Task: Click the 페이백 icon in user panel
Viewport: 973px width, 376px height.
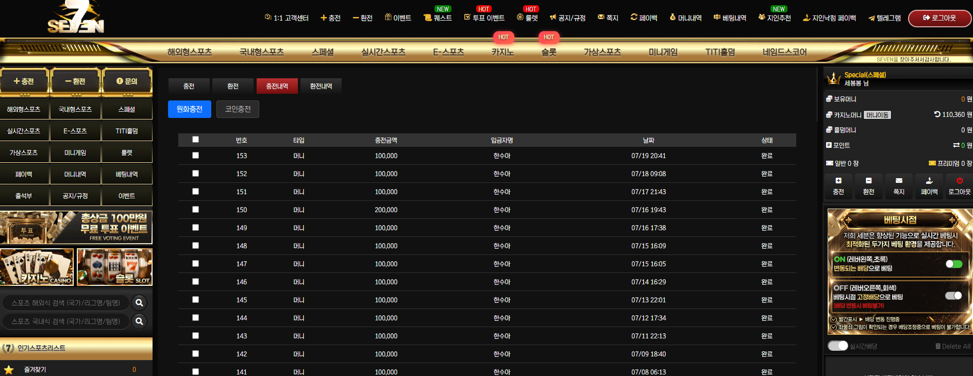Action: (x=929, y=181)
